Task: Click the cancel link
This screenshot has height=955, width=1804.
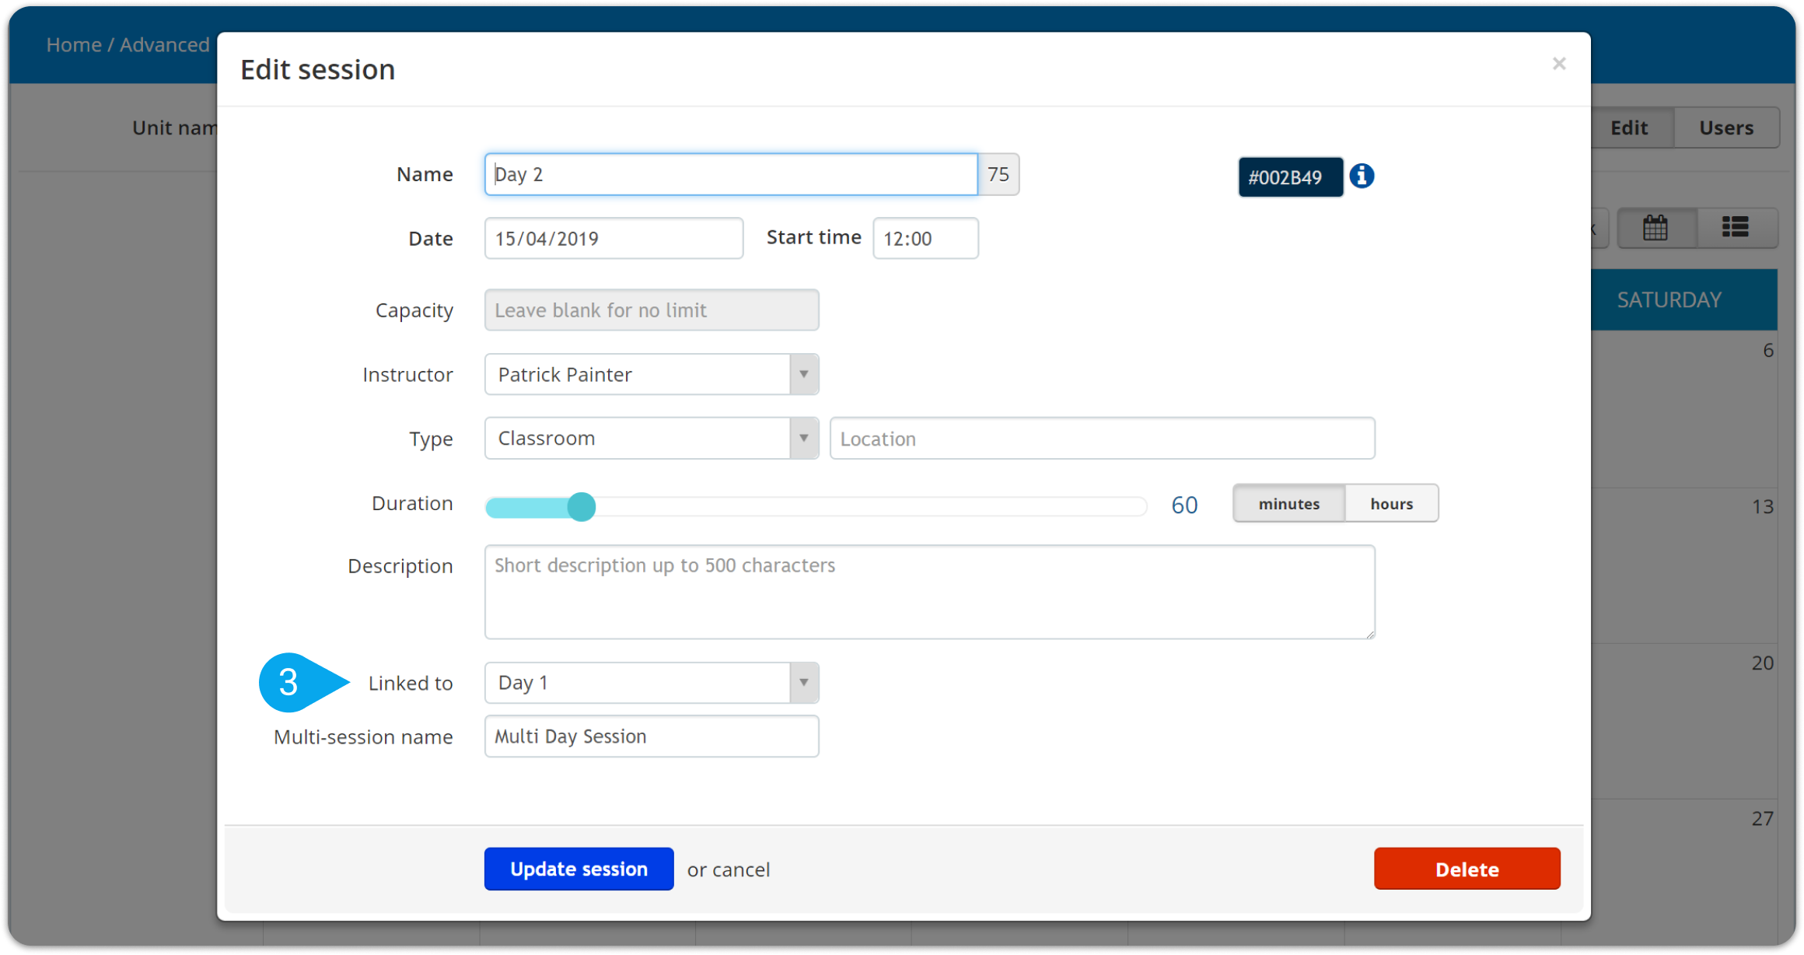Action: (740, 869)
